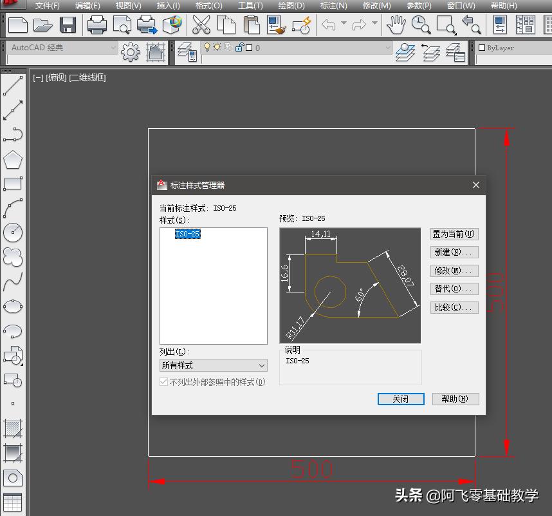Open the 格式(O) menu
This screenshot has width=552, height=516.
(x=208, y=6)
